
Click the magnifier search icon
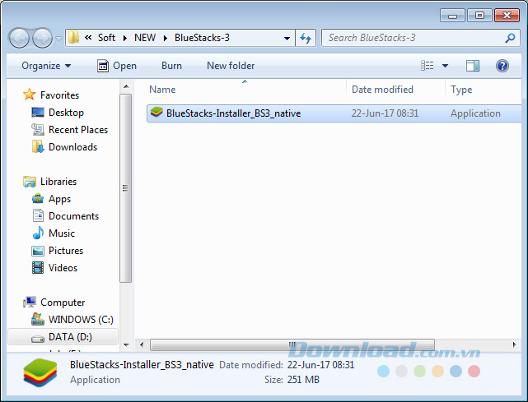510,38
